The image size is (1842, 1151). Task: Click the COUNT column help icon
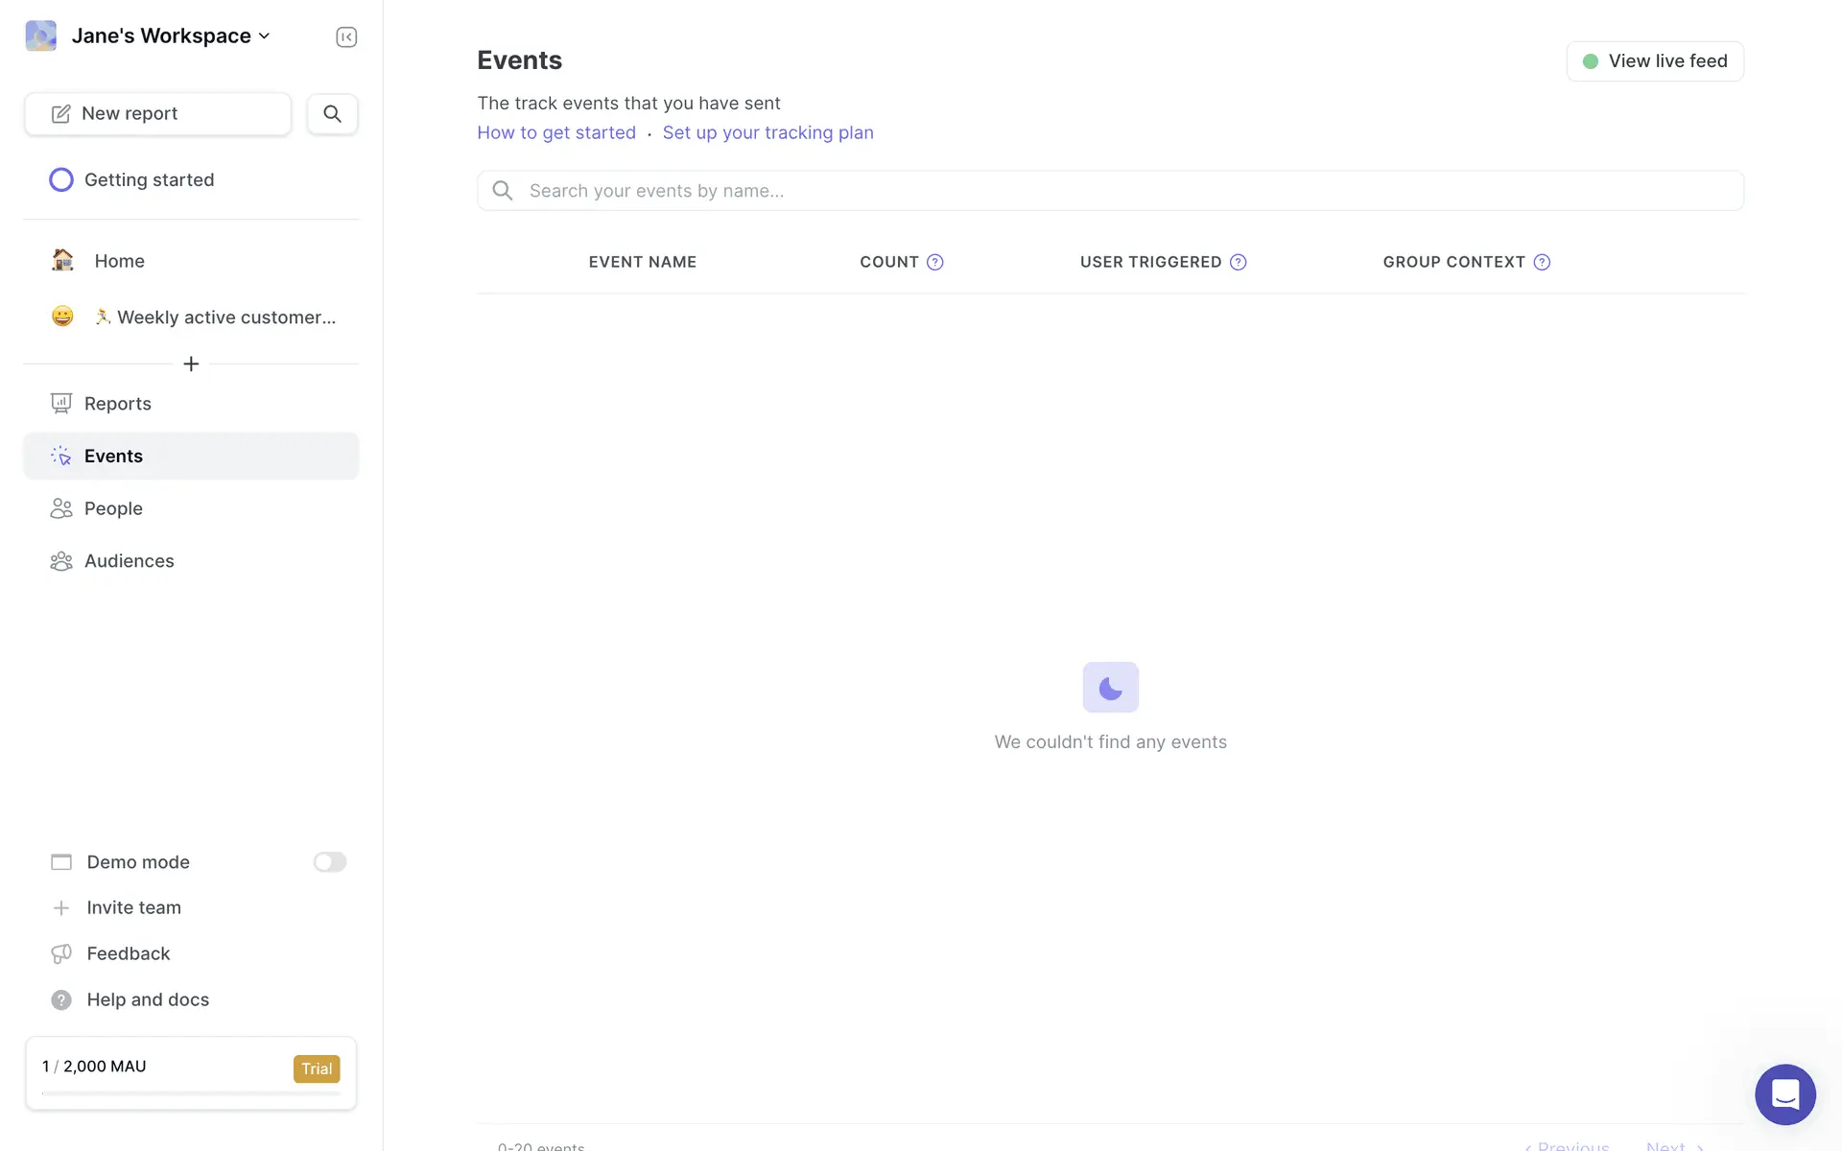(x=935, y=262)
